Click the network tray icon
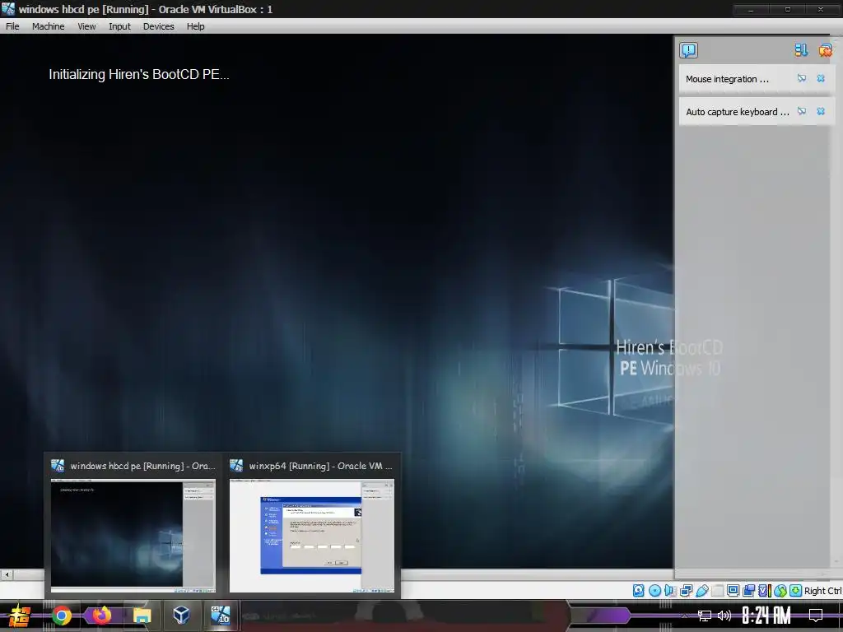 [705, 616]
